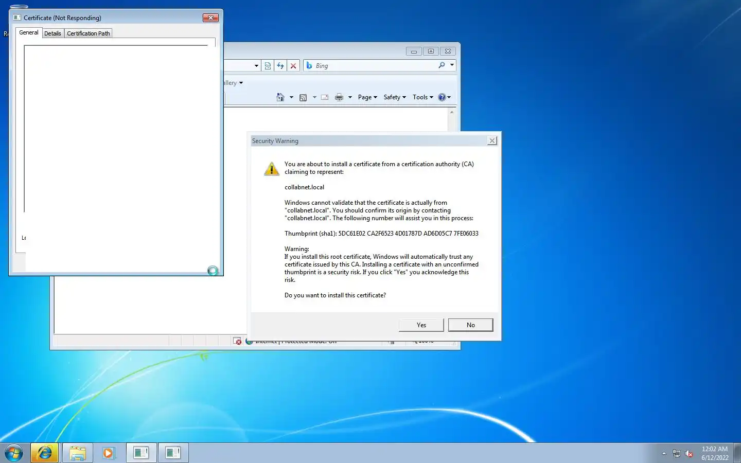This screenshot has height=463, width=741.
Task: Click the yellow warning triangle icon in dialog
Action: click(x=271, y=169)
